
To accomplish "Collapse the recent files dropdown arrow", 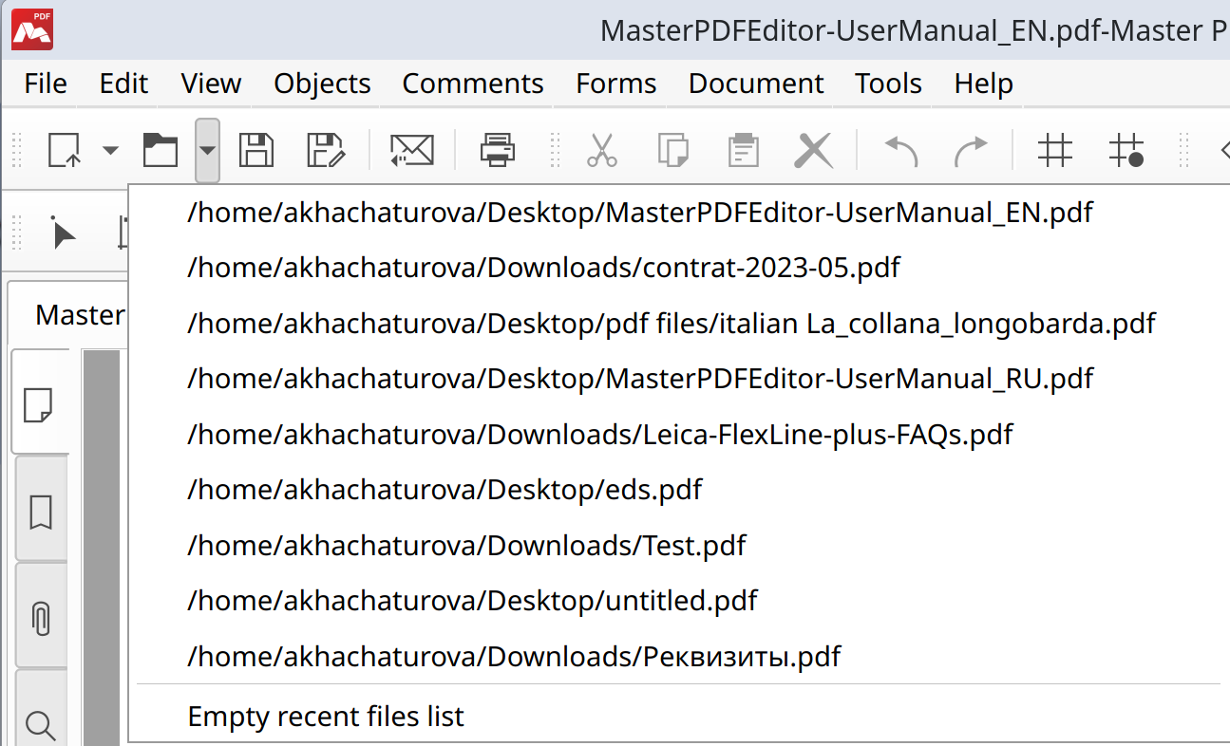I will click(207, 150).
